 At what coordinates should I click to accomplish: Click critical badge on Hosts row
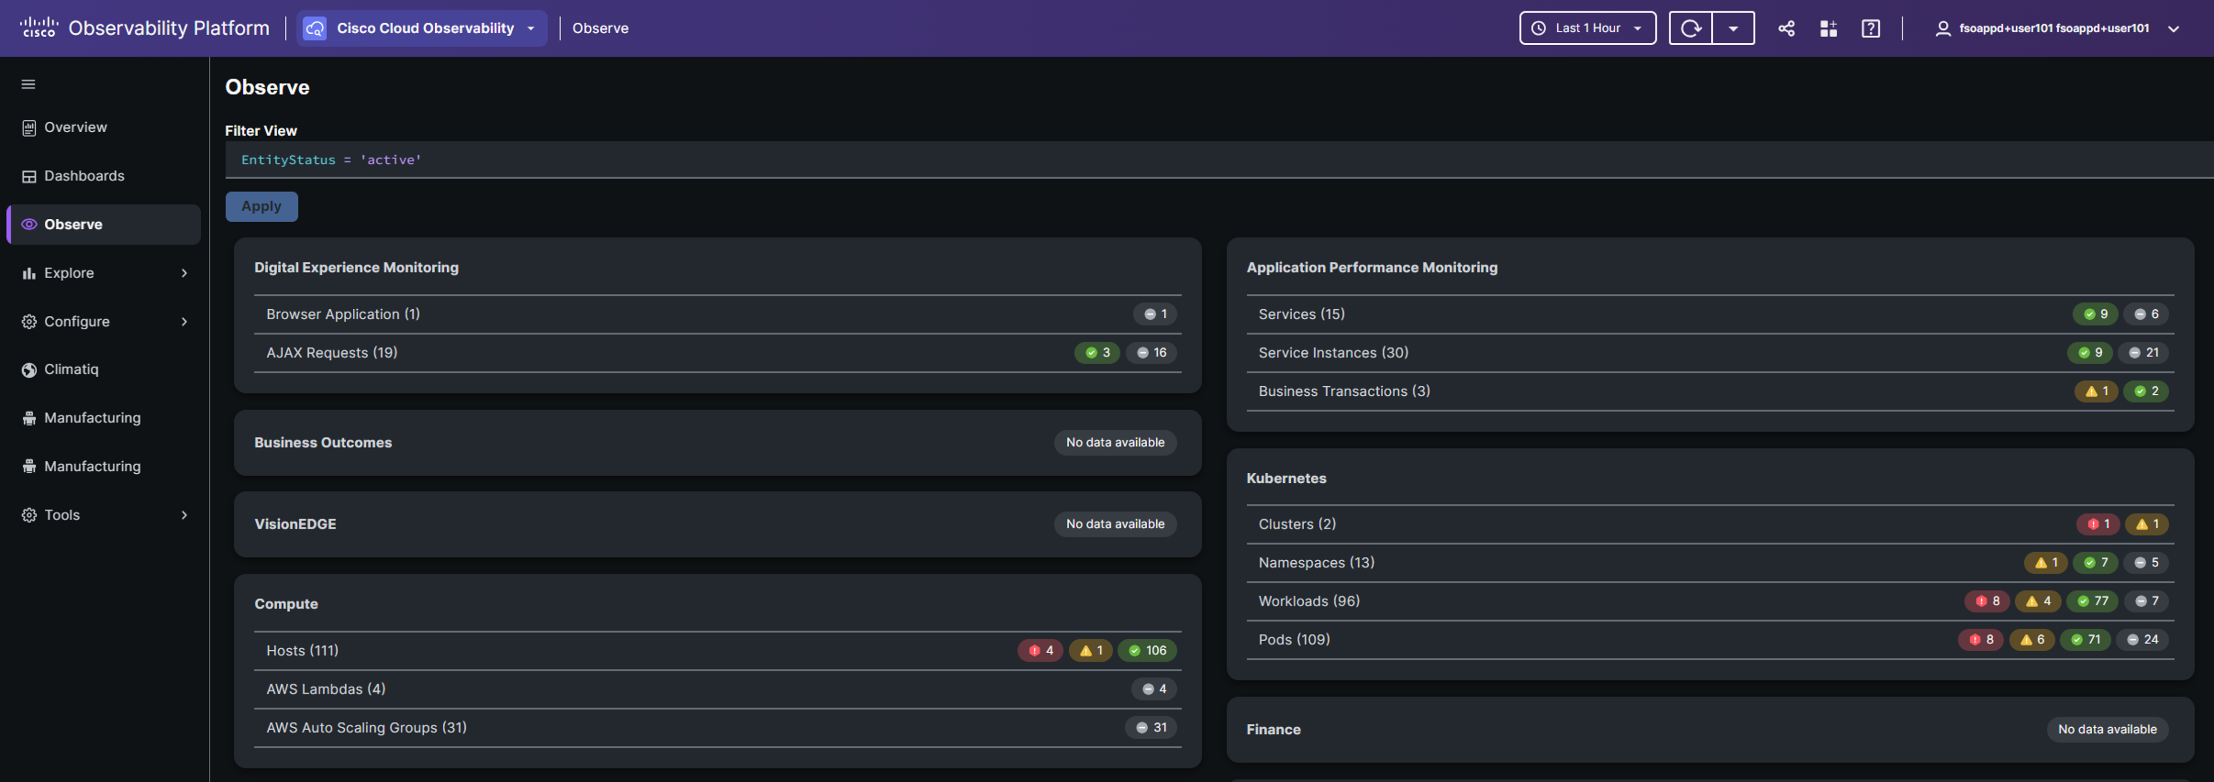pyautogui.click(x=1040, y=651)
